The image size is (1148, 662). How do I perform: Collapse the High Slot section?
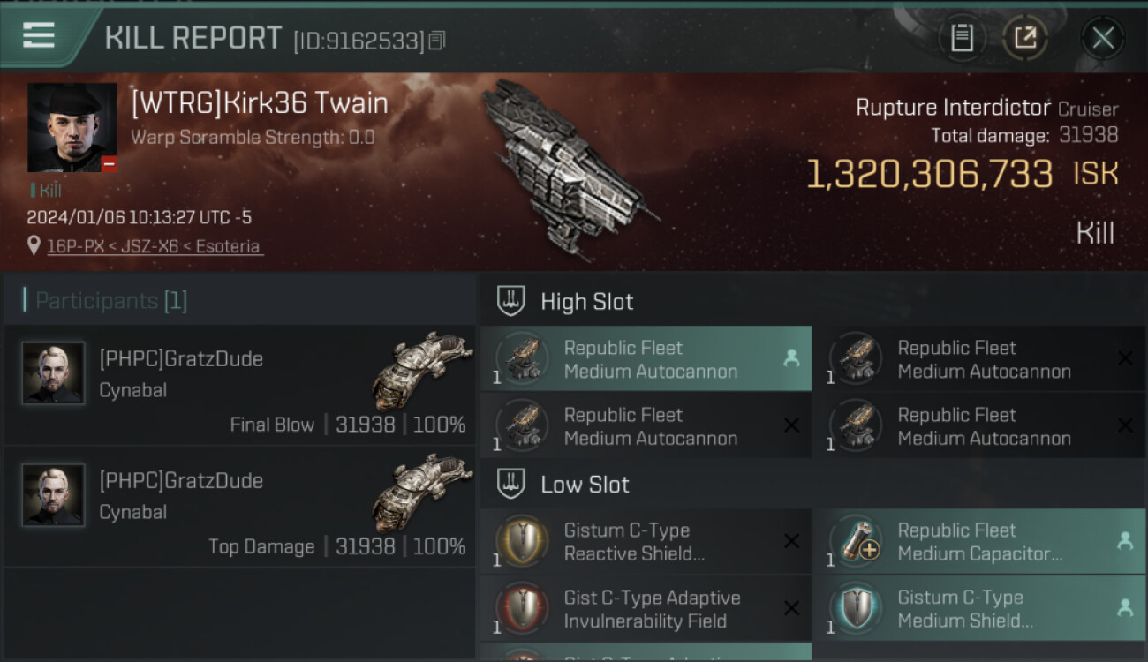511,301
